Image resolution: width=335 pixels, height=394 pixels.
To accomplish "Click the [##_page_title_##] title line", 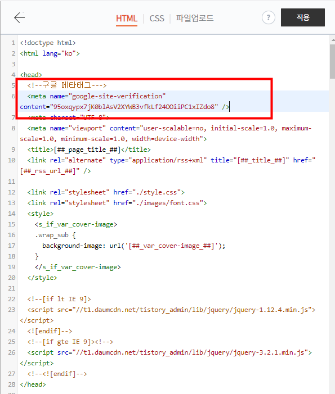I will [x=89, y=150].
